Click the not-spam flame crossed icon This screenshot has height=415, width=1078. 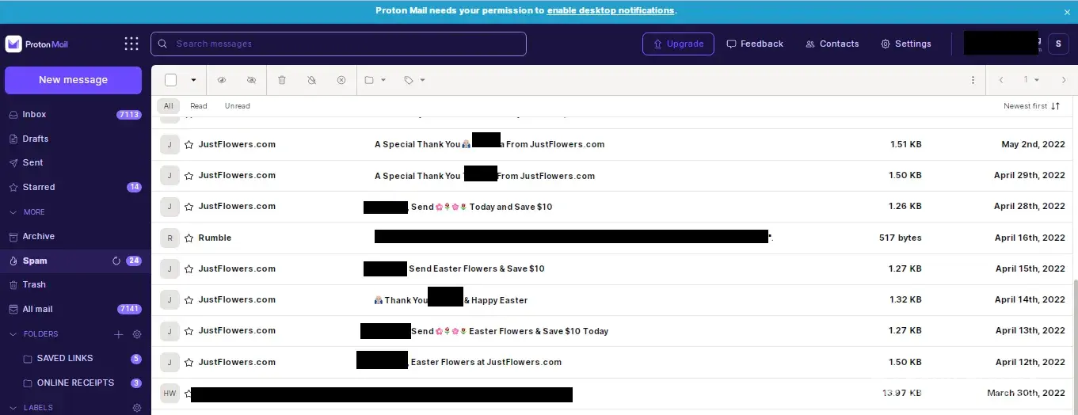click(311, 80)
